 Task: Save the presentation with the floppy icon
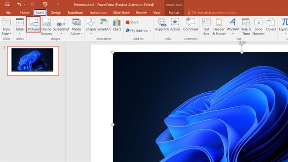[x=7, y=5]
